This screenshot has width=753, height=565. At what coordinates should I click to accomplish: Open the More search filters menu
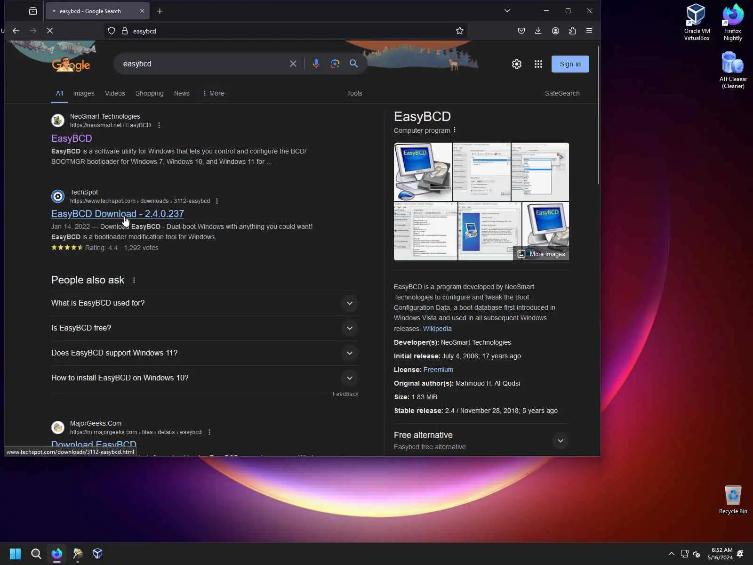(214, 93)
